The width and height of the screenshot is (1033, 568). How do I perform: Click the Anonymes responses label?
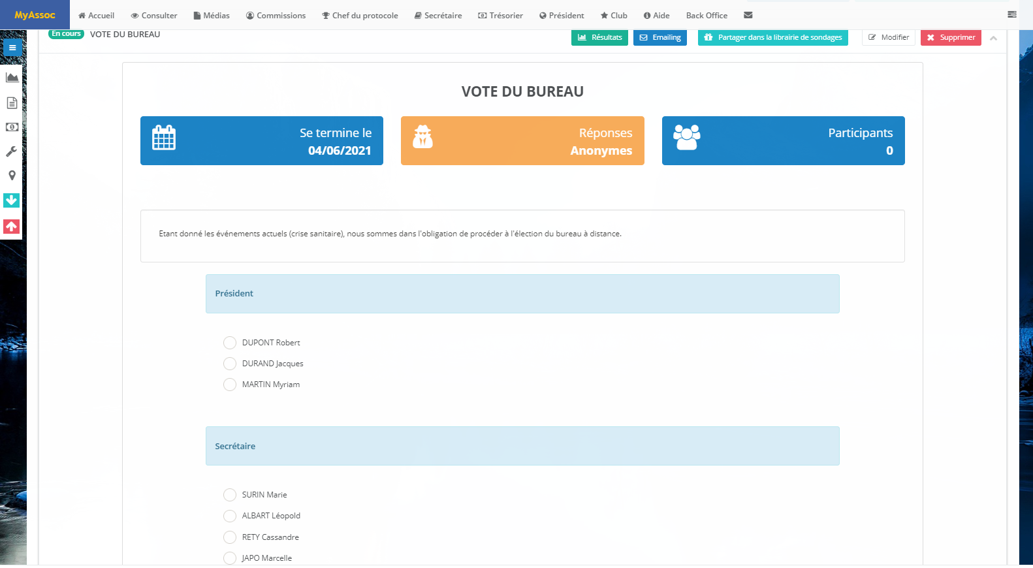601,151
